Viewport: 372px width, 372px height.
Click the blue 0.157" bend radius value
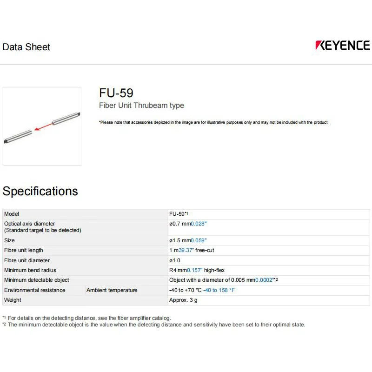pos(194,270)
